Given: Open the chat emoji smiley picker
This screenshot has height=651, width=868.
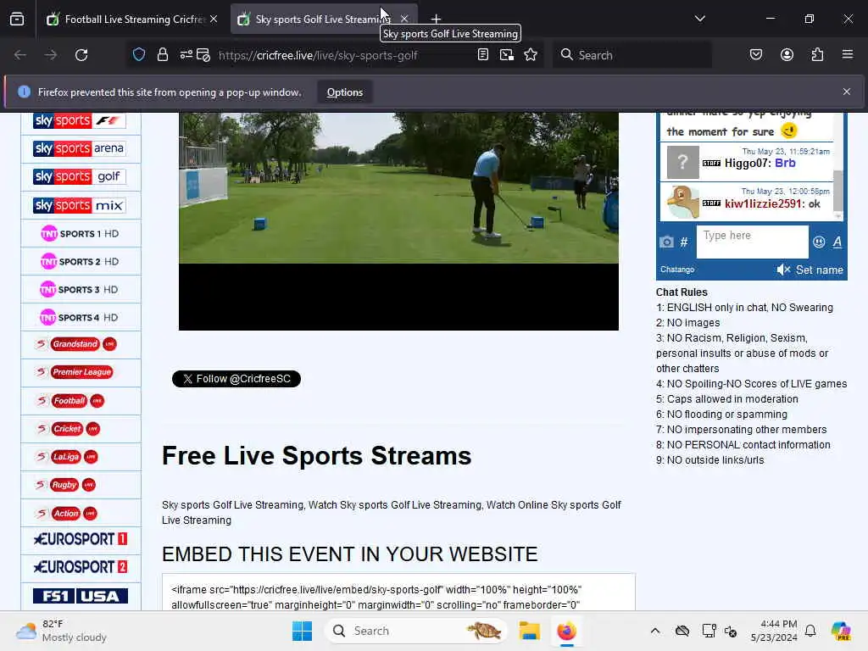Looking at the screenshot, I should 819,242.
